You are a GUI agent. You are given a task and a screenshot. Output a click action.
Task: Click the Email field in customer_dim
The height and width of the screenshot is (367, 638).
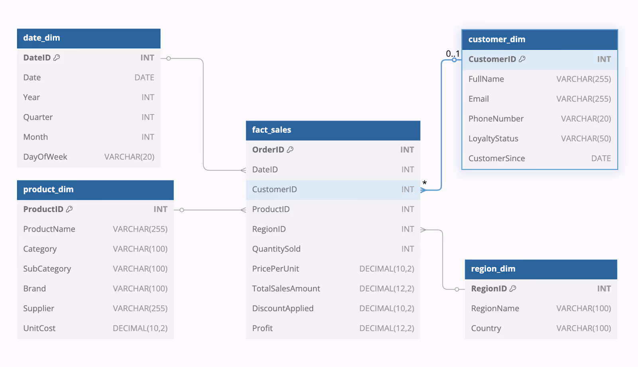pos(540,99)
